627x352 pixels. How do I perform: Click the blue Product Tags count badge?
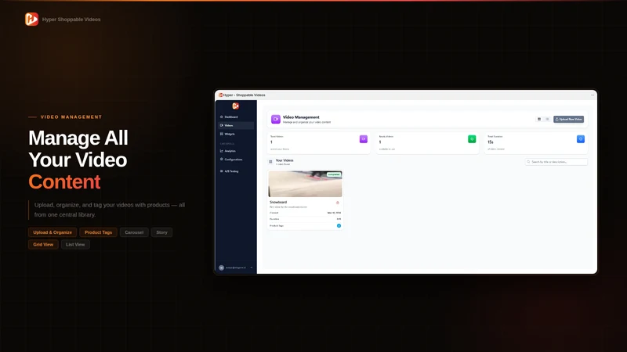(339, 225)
